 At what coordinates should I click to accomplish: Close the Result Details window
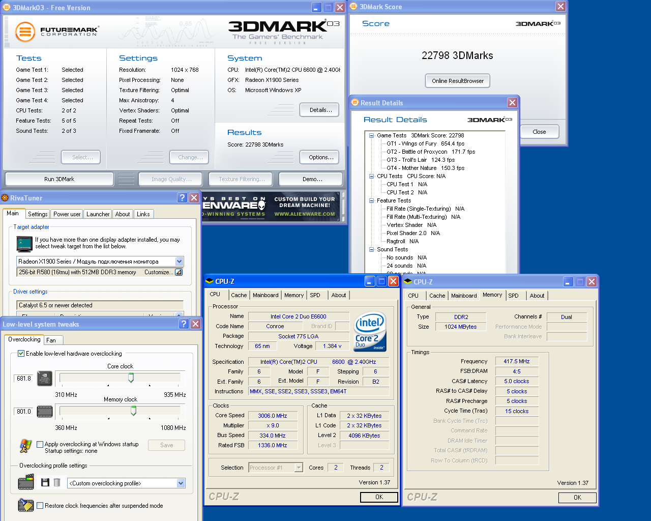(x=512, y=103)
